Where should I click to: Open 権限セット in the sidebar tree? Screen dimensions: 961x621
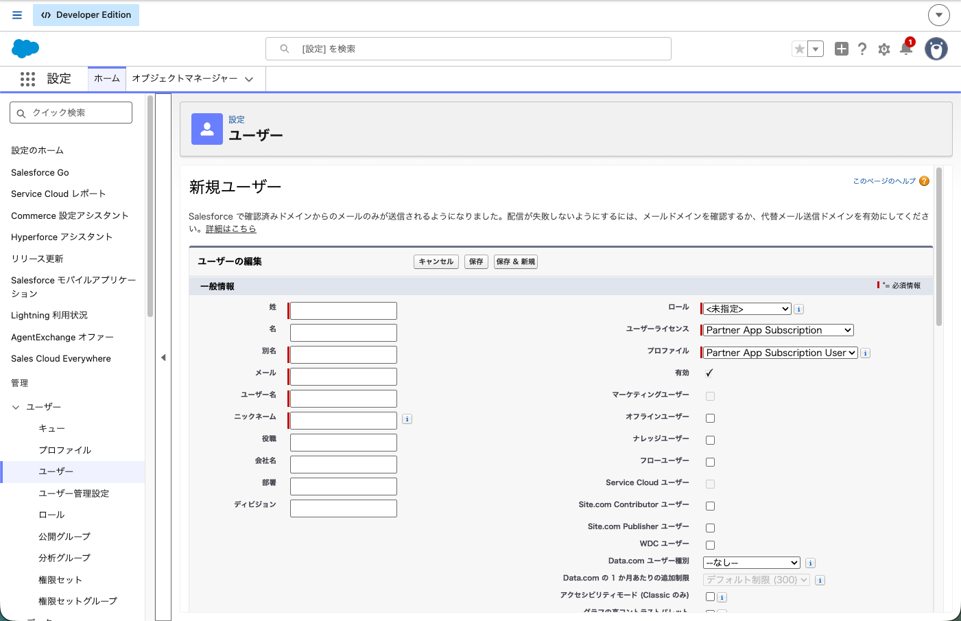coord(60,580)
